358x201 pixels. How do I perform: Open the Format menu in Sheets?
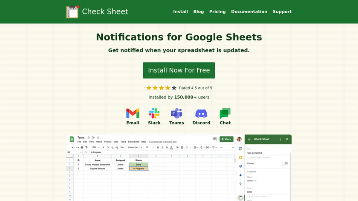108,142
